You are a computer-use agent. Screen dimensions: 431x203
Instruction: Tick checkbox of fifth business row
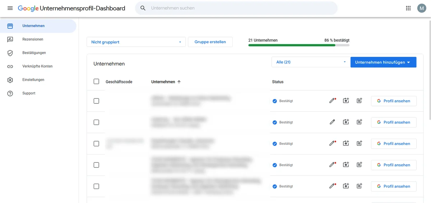coord(96,186)
